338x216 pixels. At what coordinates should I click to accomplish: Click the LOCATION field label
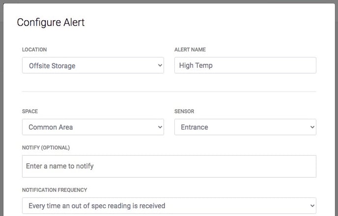coord(34,50)
